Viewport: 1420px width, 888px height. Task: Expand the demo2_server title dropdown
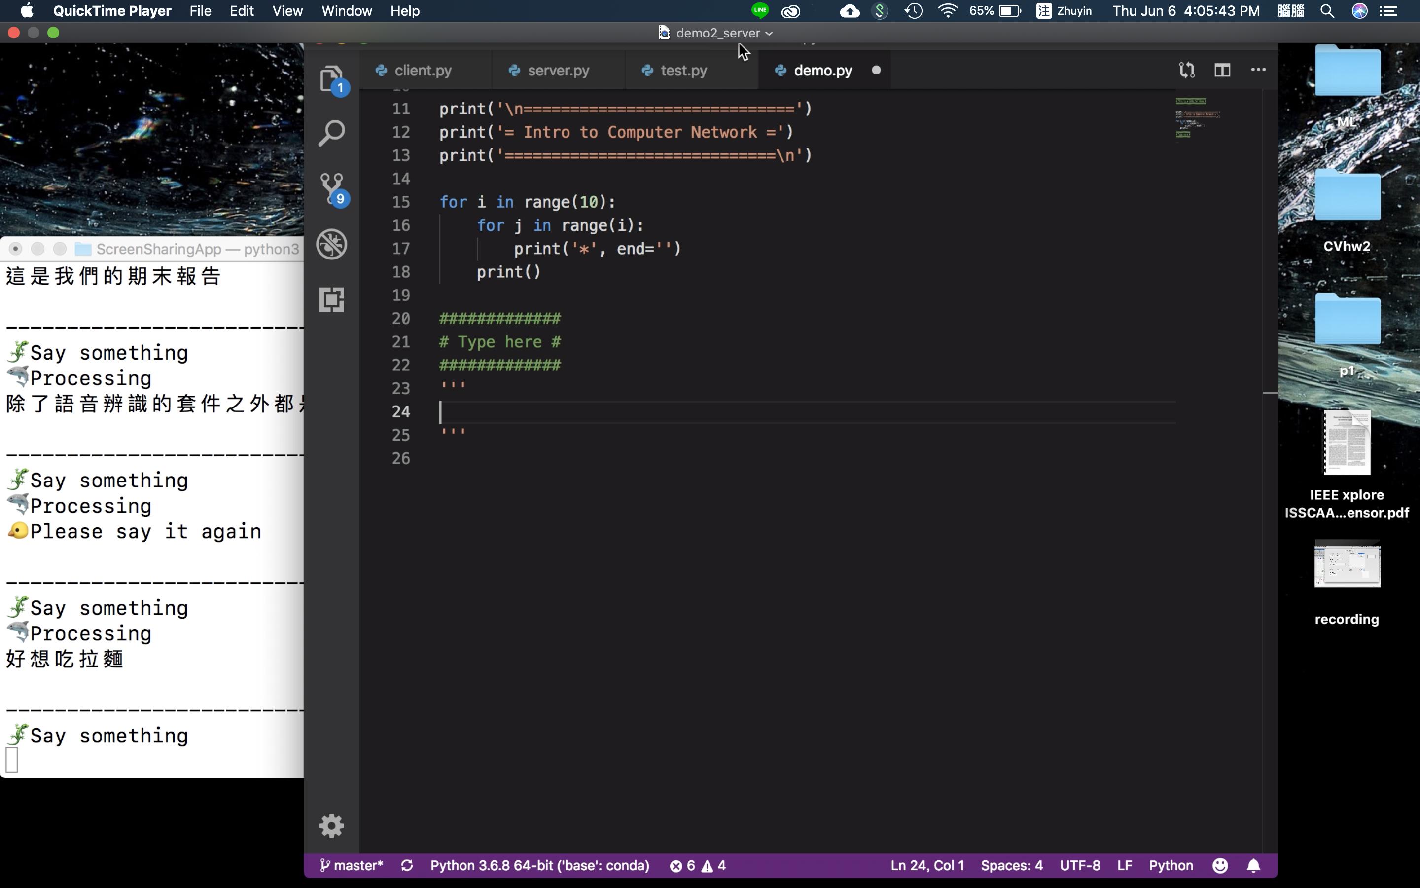769,34
